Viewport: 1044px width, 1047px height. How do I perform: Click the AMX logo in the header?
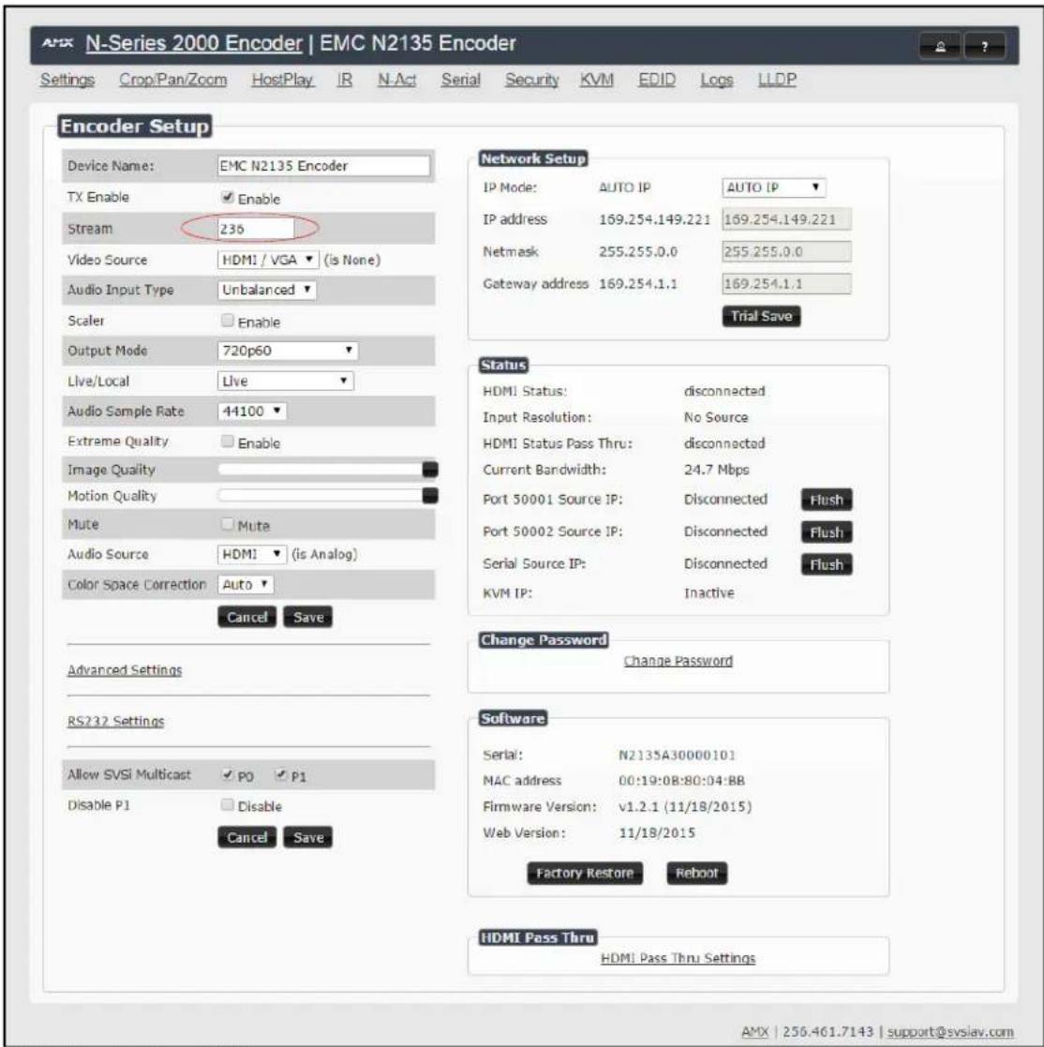pos(57,43)
